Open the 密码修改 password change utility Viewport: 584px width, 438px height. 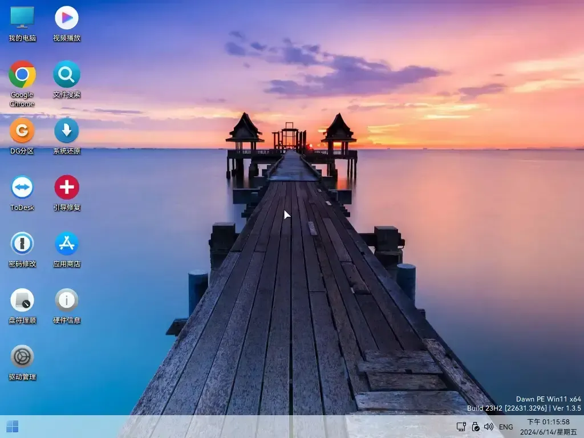click(x=22, y=244)
